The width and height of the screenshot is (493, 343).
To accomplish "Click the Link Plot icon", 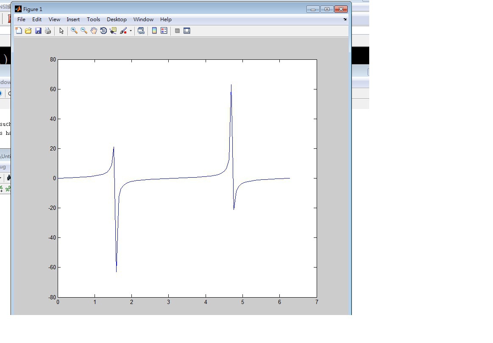I will pos(141,31).
